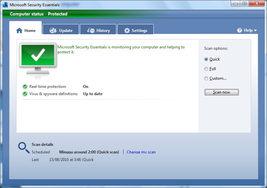Screen dimensions: 267x188
Task: Switch to the Home tab
Action: [x=25, y=28]
